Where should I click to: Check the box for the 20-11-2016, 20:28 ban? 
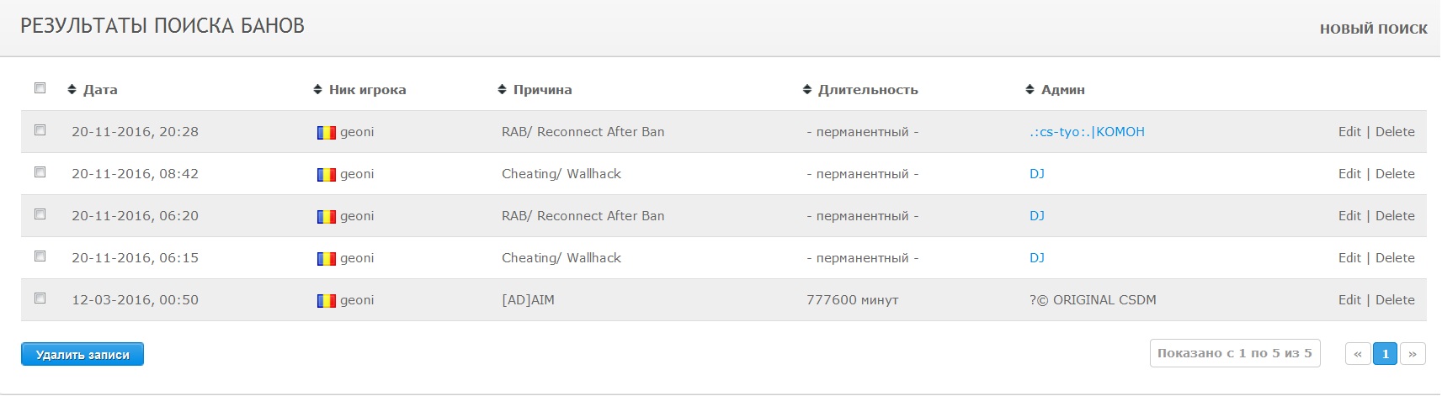pos(40,129)
